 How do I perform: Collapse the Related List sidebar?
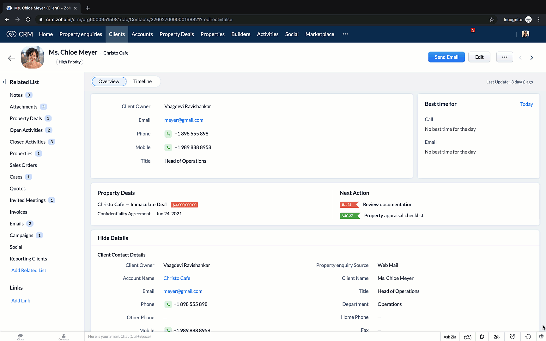(4, 82)
